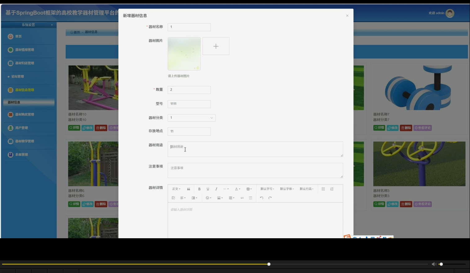The height and width of the screenshot is (273, 470).
Task: Open the 默认字体 font family dropdown
Action: 287,189
